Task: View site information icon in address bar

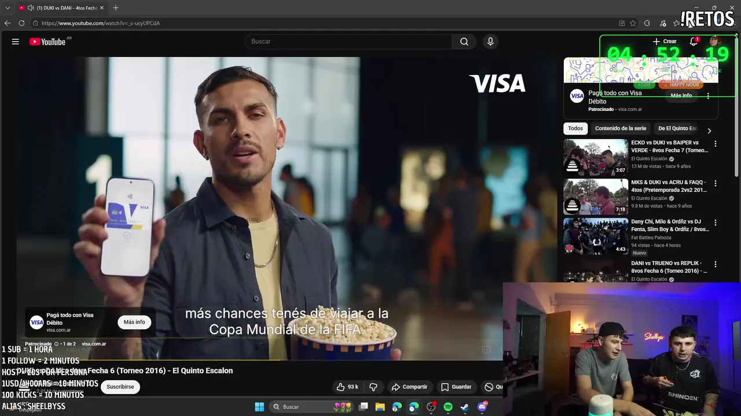Action: (35, 23)
